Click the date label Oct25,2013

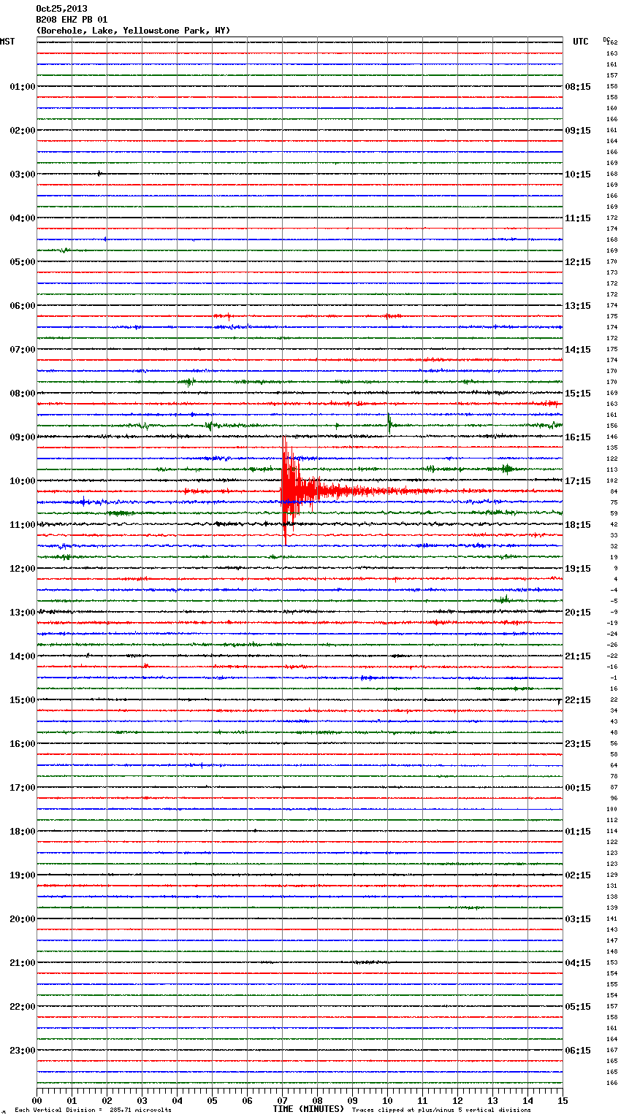click(61, 9)
